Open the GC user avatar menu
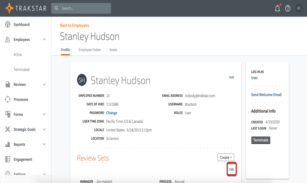Image resolution: width=307 pixels, height=183 pixels. pyautogui.click(x=299, y=8)
